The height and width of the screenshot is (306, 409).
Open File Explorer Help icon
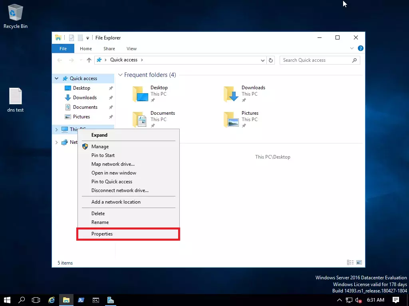[361, 48]
